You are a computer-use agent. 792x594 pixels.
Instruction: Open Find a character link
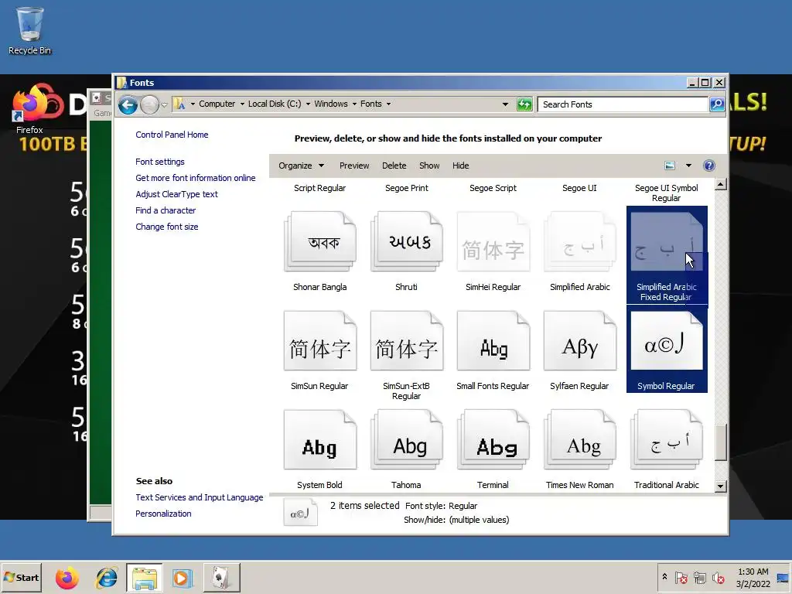(166, 210)
